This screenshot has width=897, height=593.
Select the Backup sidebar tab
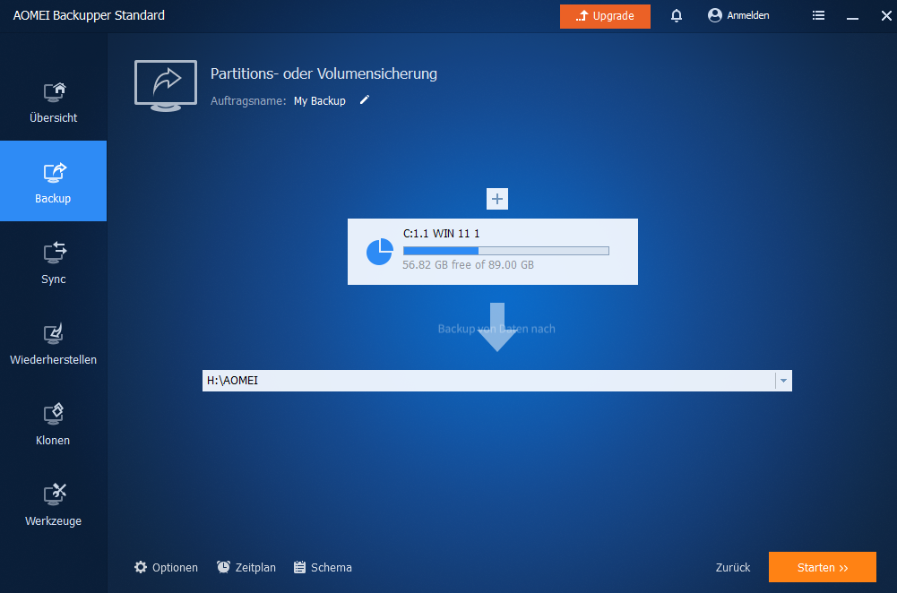53,181
